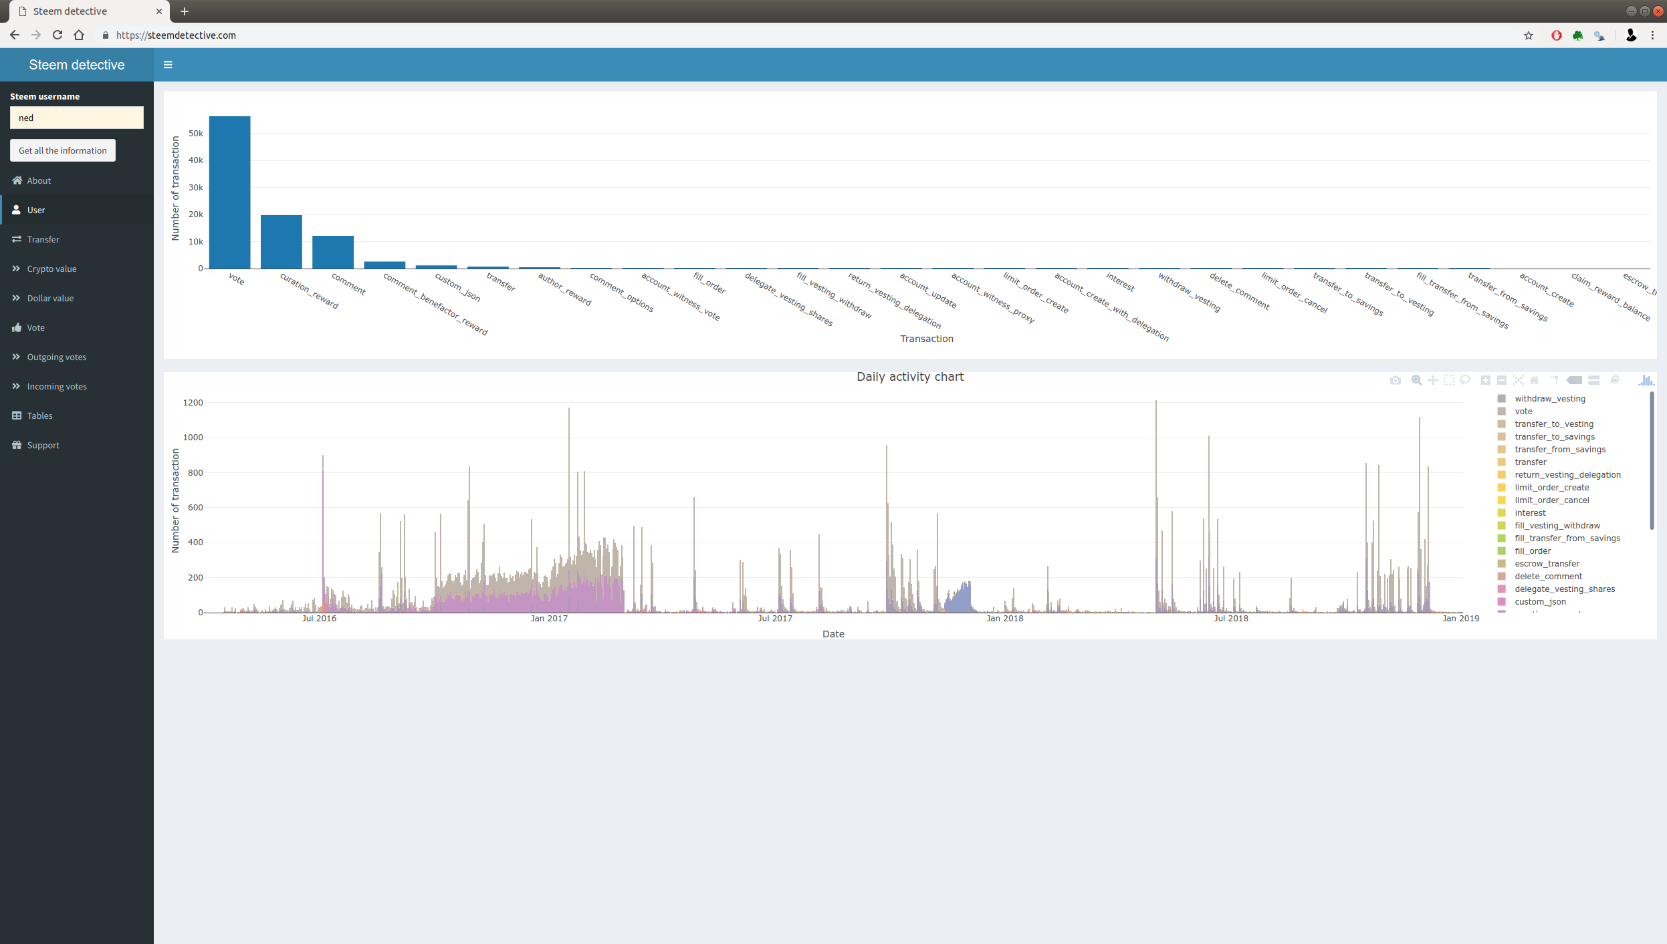Open the Transfer menu item

pyautogui.click(x=43, y=240)
